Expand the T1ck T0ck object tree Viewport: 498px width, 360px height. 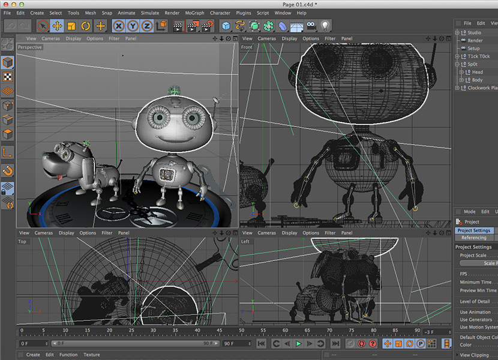coord(457,56)
